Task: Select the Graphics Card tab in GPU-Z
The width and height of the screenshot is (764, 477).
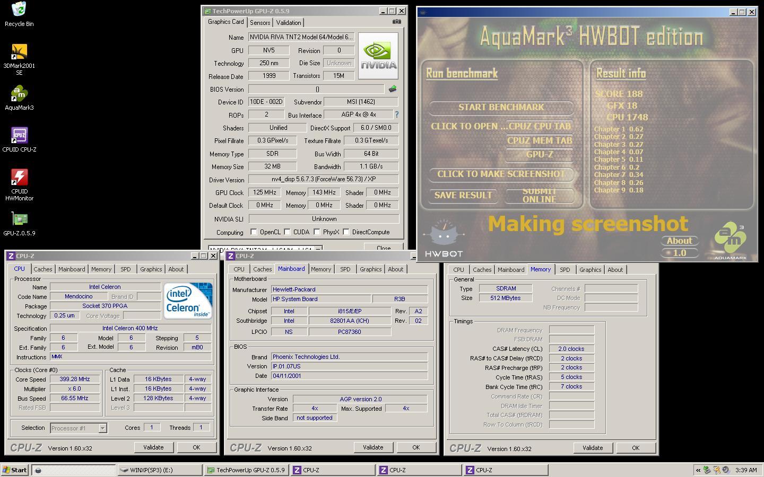Action: (x=226, y=22)
